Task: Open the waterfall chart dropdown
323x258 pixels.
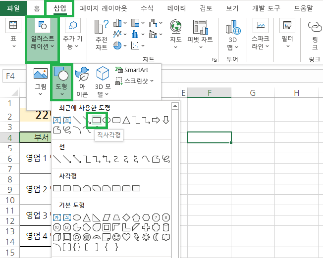Action: pyautogui.click(x=156, y=23)
